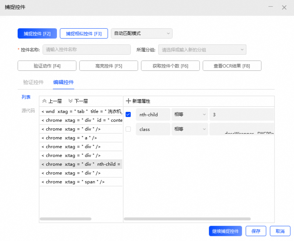
Task: Click the 继续捕捉控件 button
Action: (225, 231)
